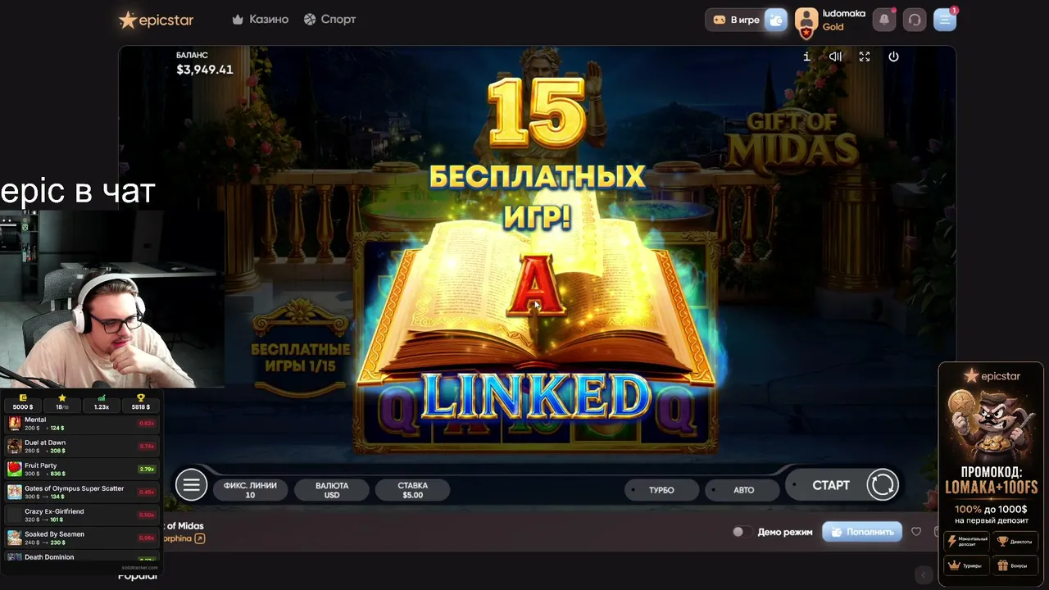Click the 'В игре' balance indicator
The height and width of the screenshot is (590, 1049).
(736, 20)
